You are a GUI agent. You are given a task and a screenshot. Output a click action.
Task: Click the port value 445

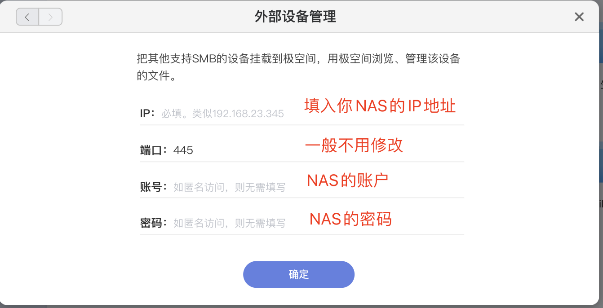[x=183, y=150]
